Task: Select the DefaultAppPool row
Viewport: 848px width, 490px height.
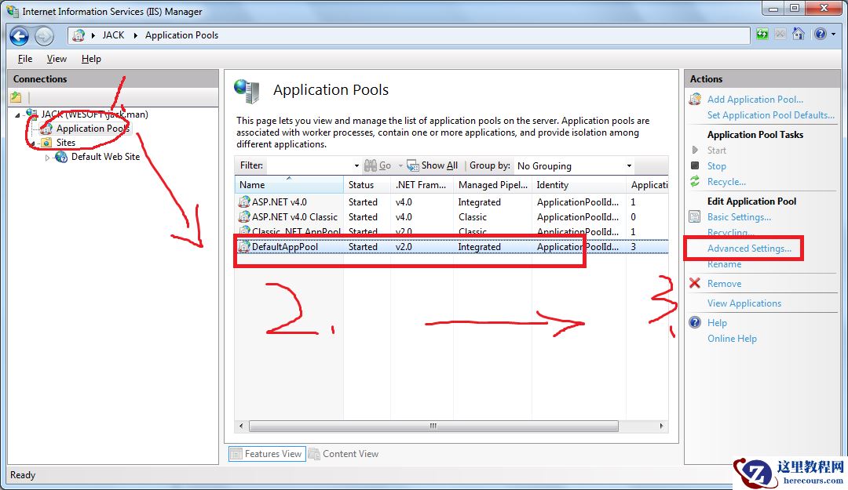Action: click(451, 247)
